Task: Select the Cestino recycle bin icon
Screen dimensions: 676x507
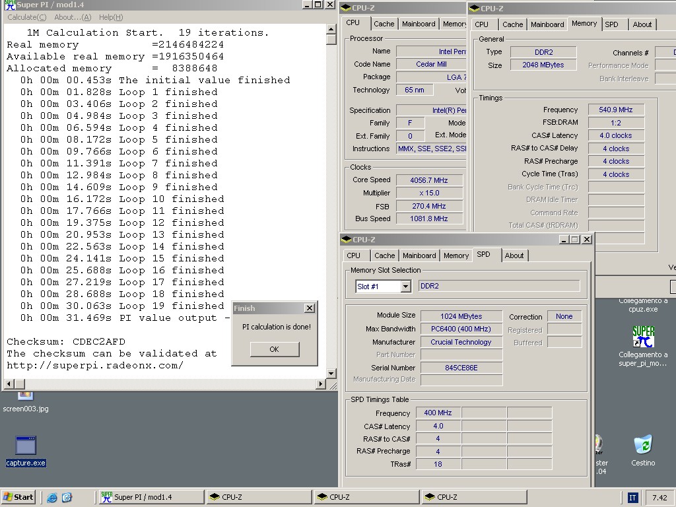Action: [643, 450]
